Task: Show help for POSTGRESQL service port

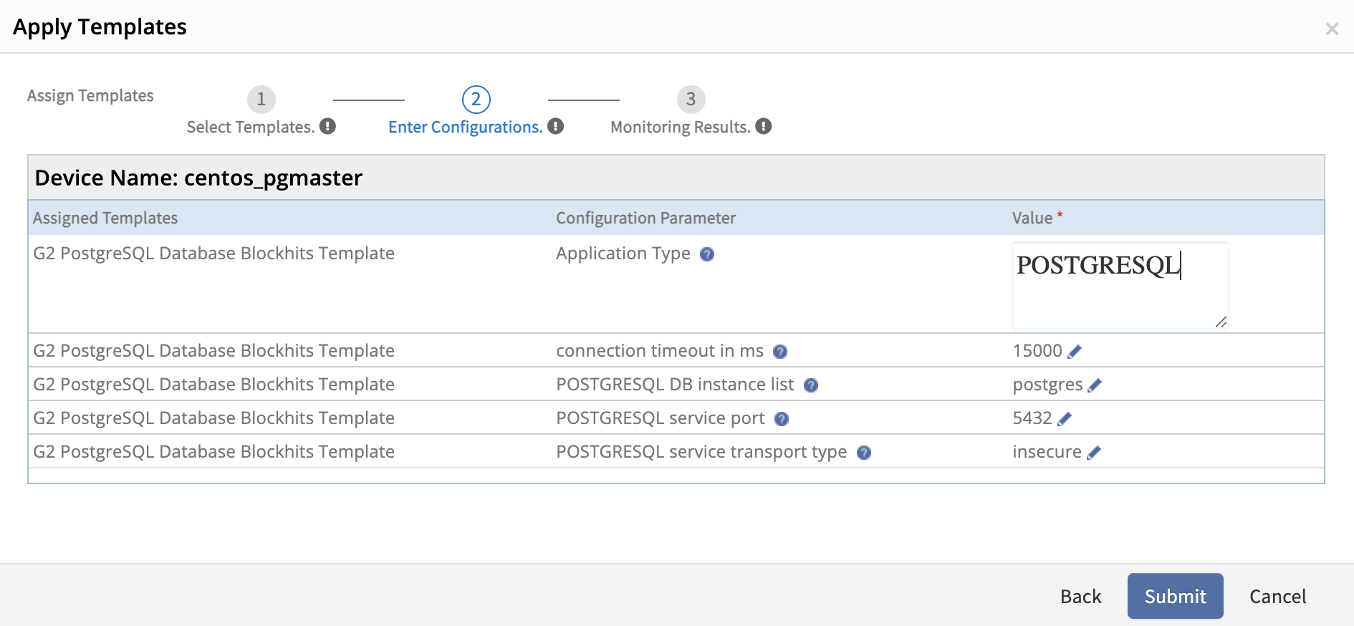Action: pyautogui.click(x=782, y=419)
